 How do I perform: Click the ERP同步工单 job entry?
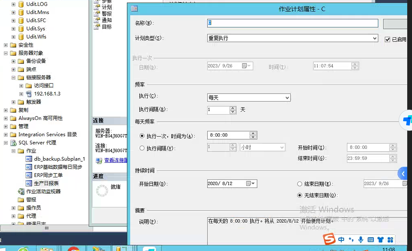coord(48,175)
